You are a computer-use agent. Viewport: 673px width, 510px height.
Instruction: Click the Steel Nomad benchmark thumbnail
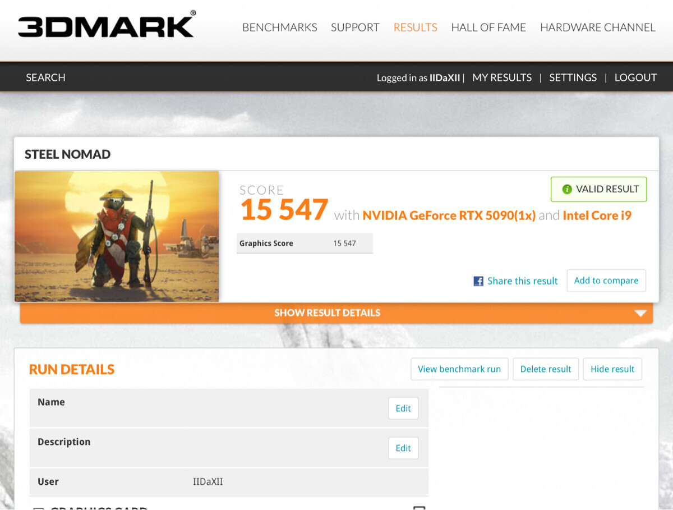pyautogui.click(x=117, y=236)
